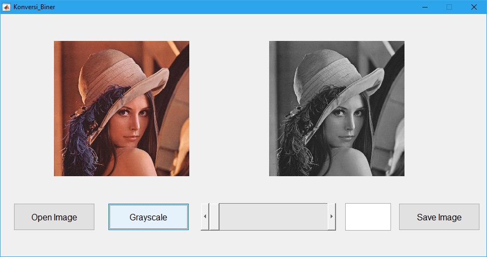The height and width of the screenshot is (257, 487).
Task: Minimize the Konversi_Biner window
Action: [x=425, y=7]
